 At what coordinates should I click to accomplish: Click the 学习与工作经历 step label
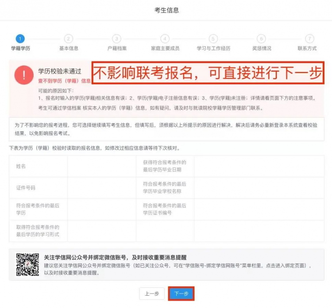click(x=213, y=49)
